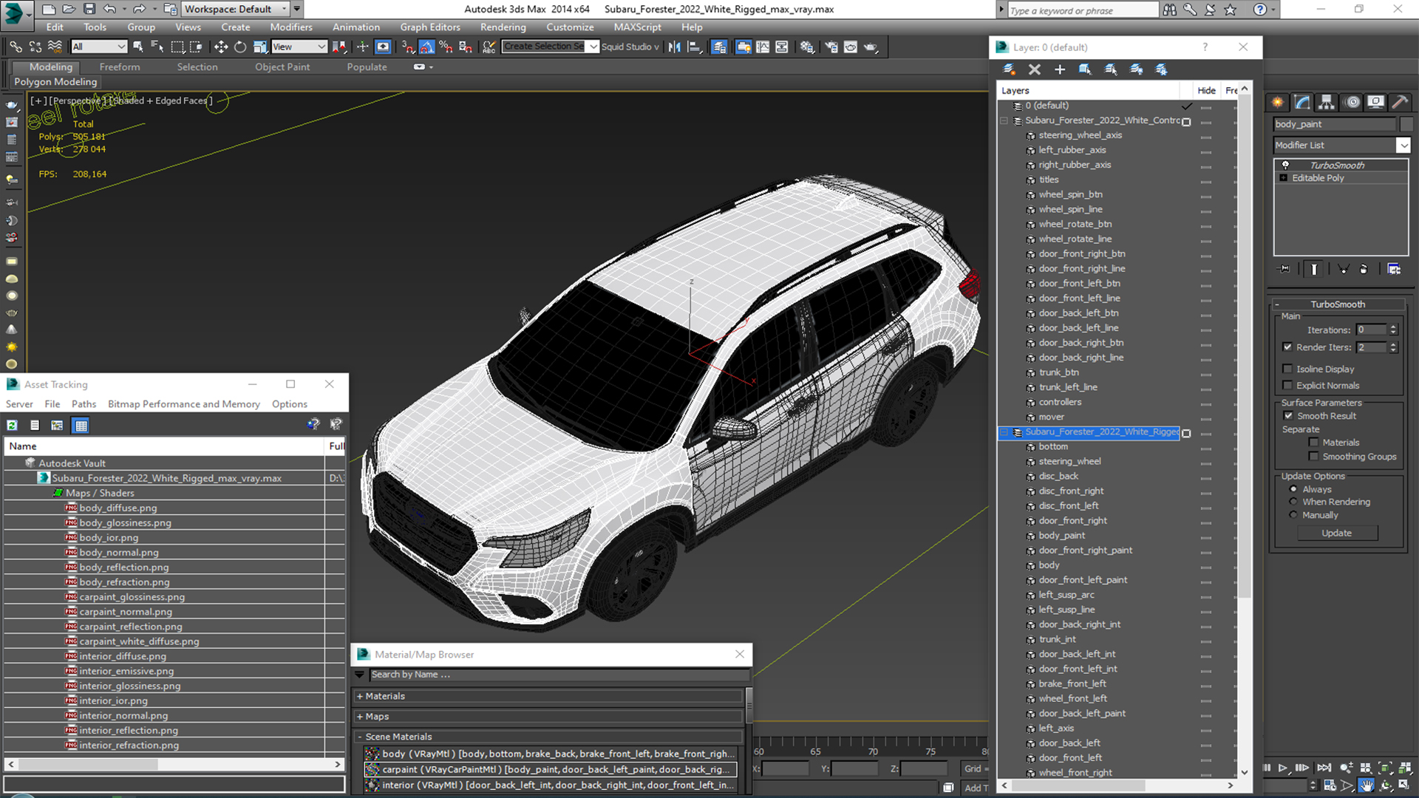
Task: Enable Explicit Normals checkbox
Action: coord(1287,385)
